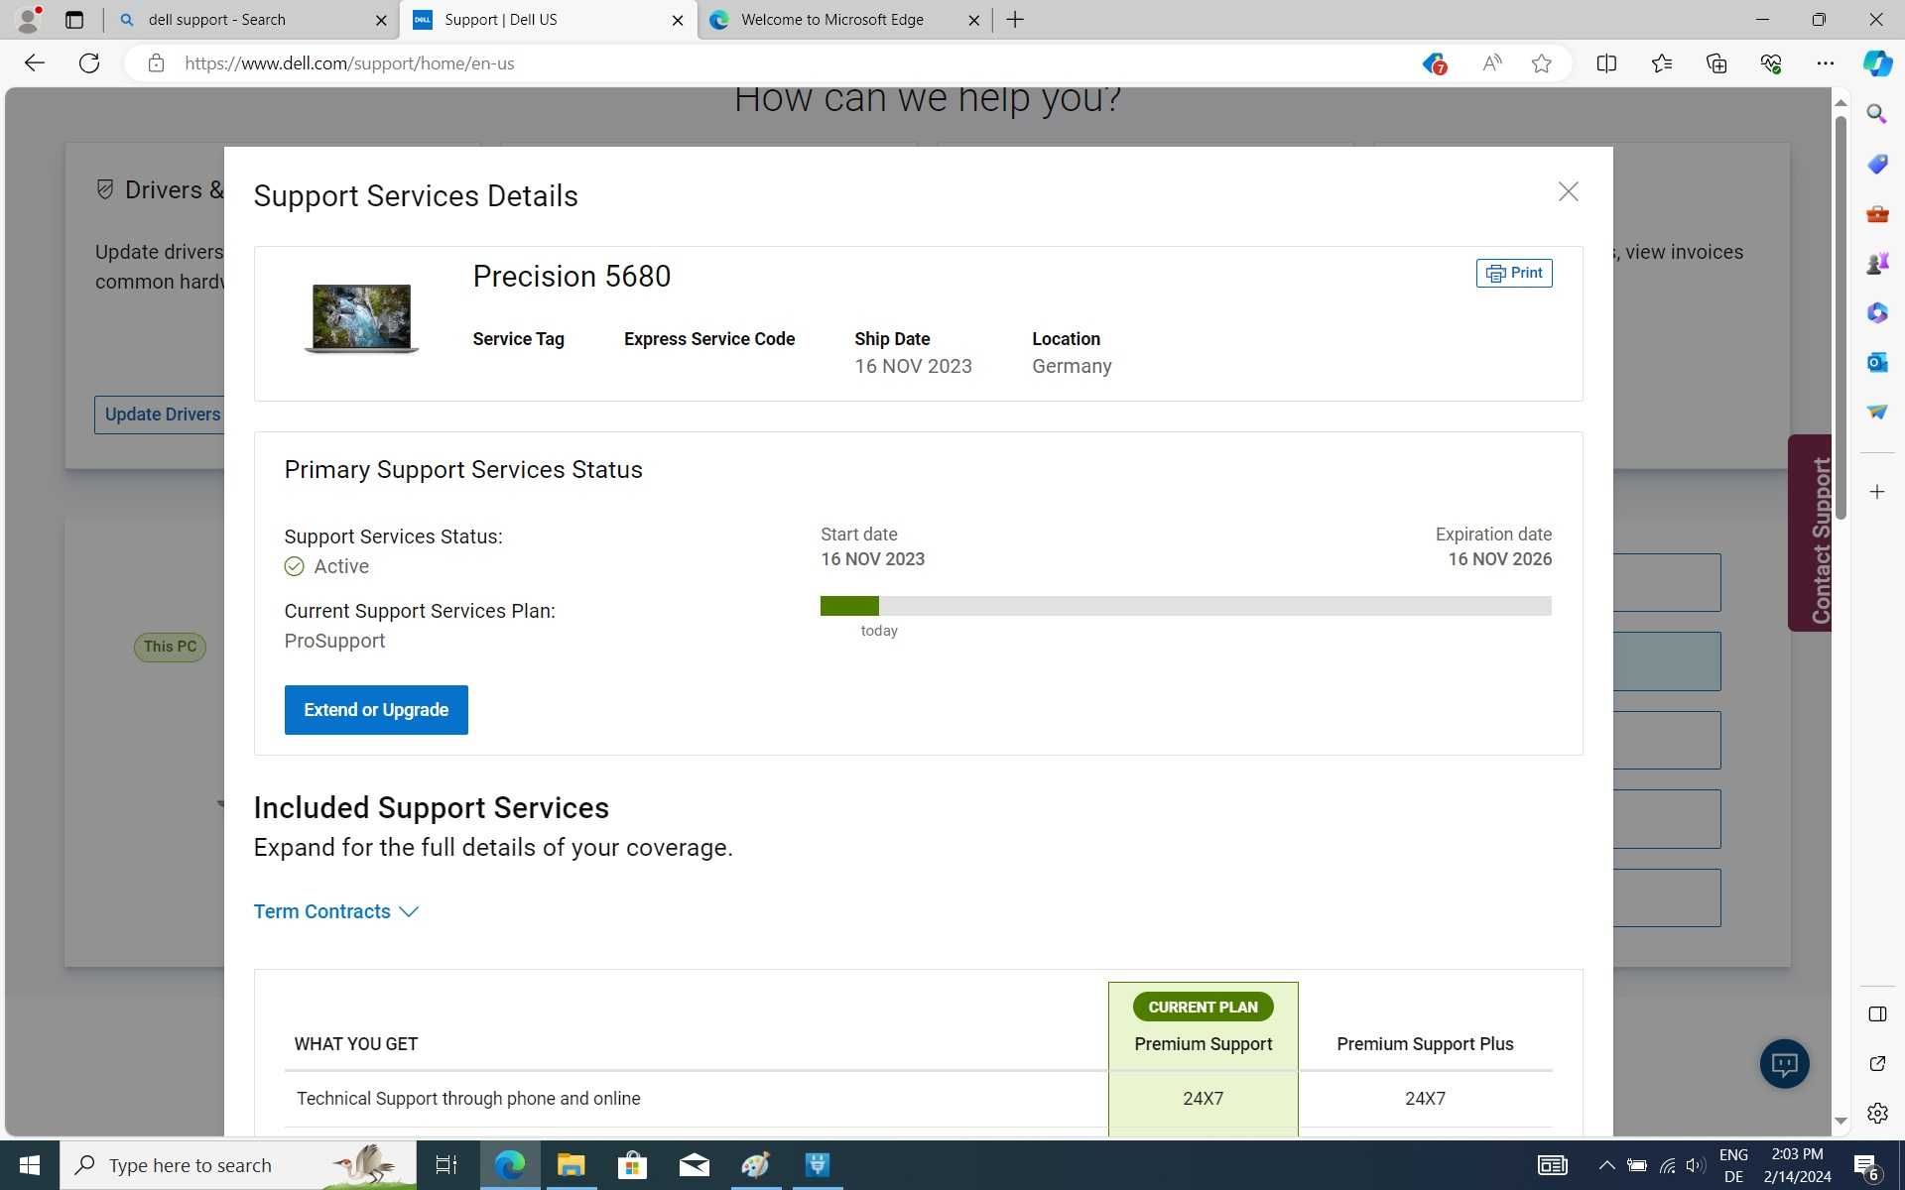Go back to previous page
This screenshot has height=1190, width=1905.
[35, 63]
